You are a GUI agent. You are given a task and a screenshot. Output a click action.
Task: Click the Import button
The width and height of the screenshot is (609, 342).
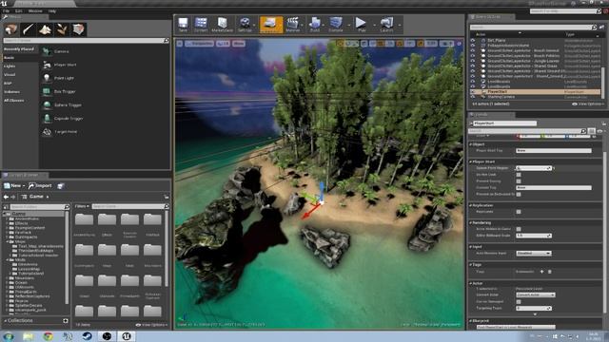[x=40, y=186]
